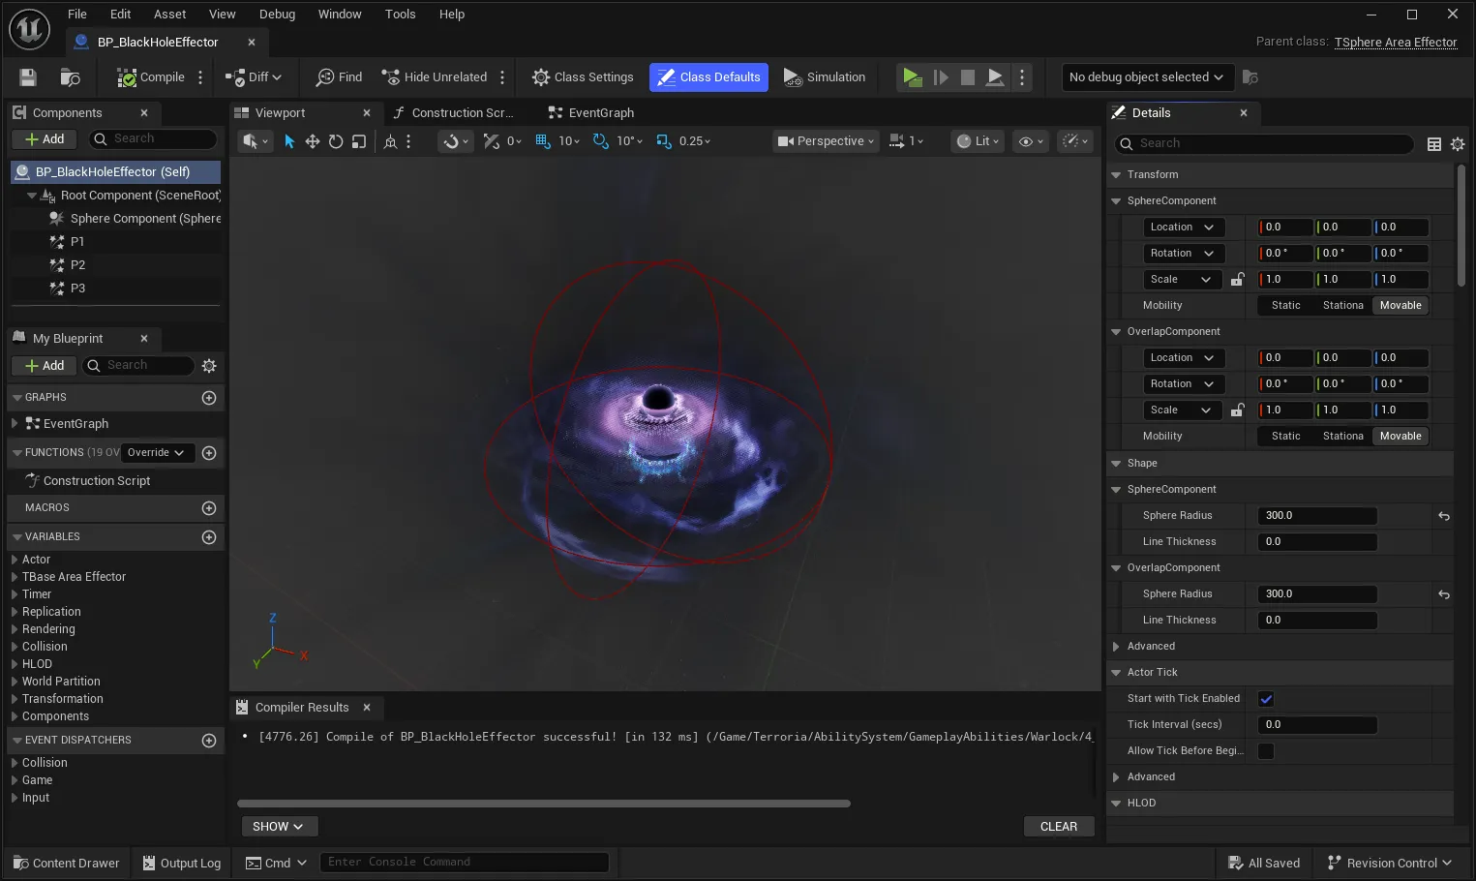Select the viewport Select tool arrow
Screen dimensions: 1476x881
tap(289, 141)
